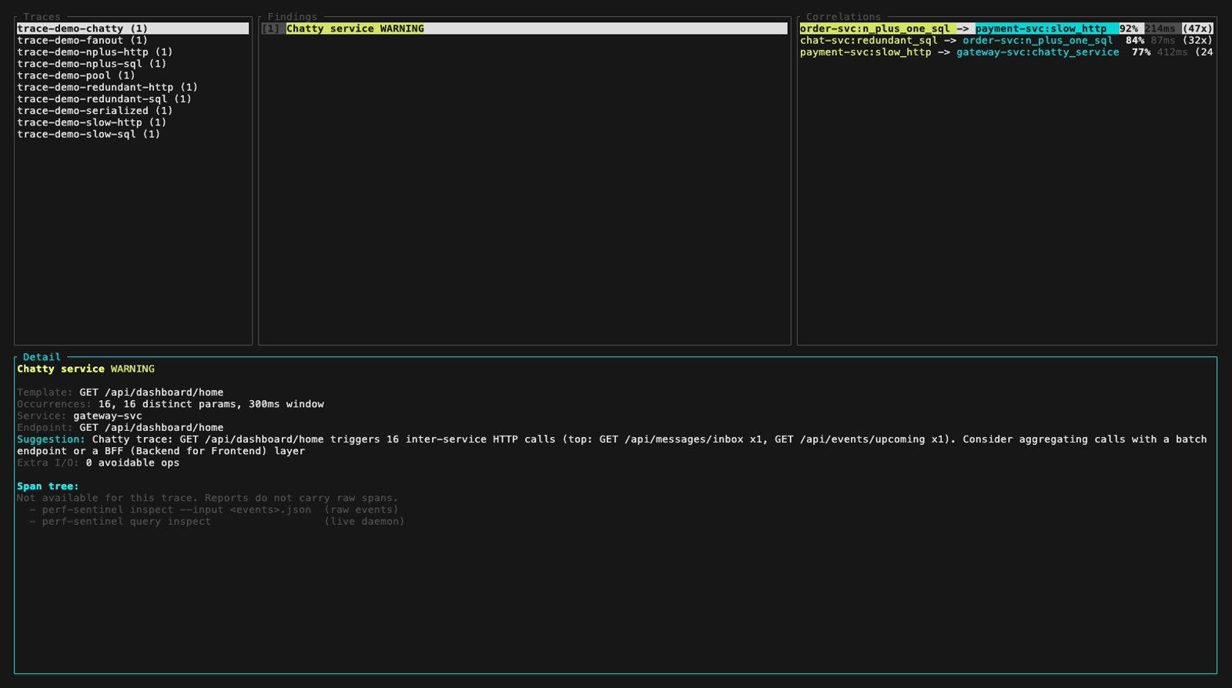The width and height of the screenshot is (1232, 688).
Task: Select the Chatty service WARNING finding
Action: coord(524,28)
